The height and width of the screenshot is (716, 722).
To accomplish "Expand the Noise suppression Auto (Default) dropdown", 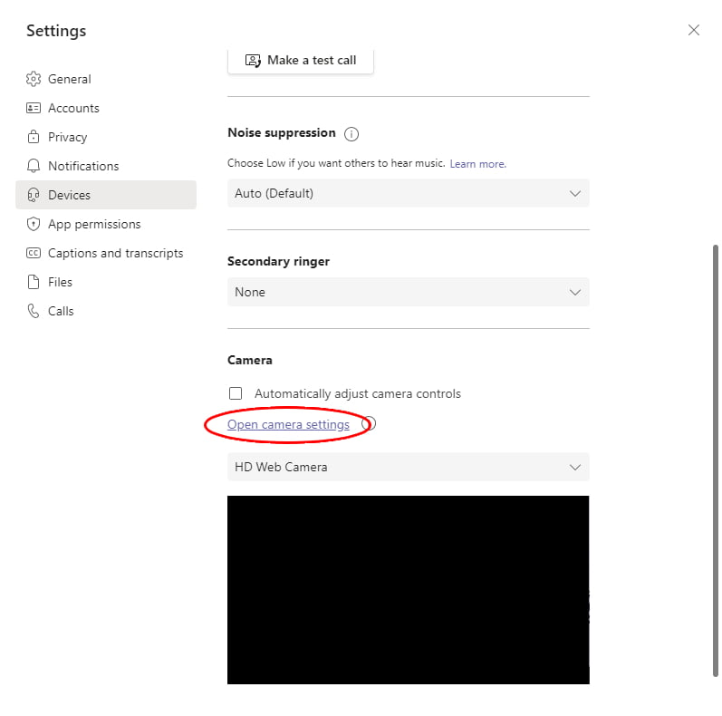I will click(x=408, y=193).
